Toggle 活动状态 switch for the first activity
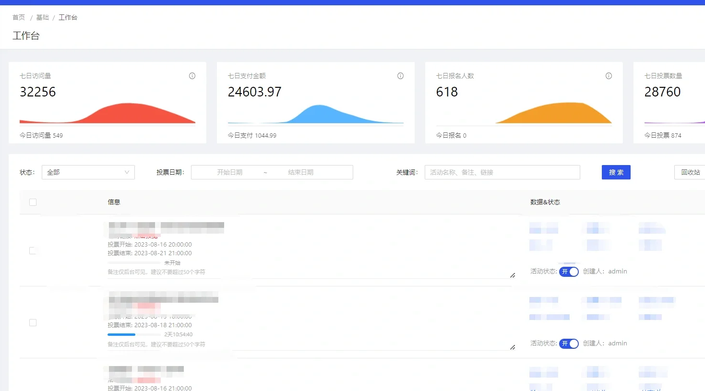 [x=569, y=271]
